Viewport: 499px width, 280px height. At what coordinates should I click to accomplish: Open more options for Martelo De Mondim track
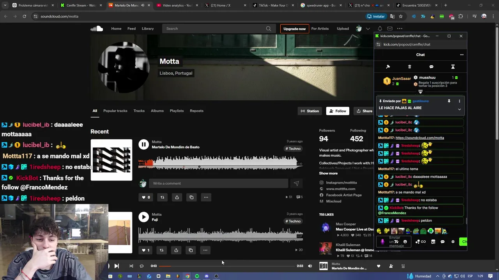point(206,197)
